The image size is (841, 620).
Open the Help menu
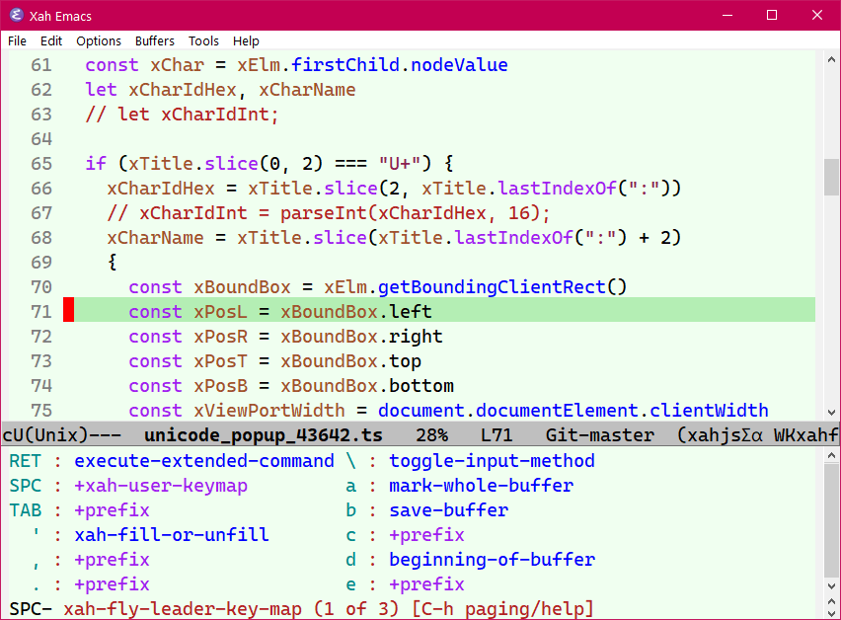click(x=246, y=40)
